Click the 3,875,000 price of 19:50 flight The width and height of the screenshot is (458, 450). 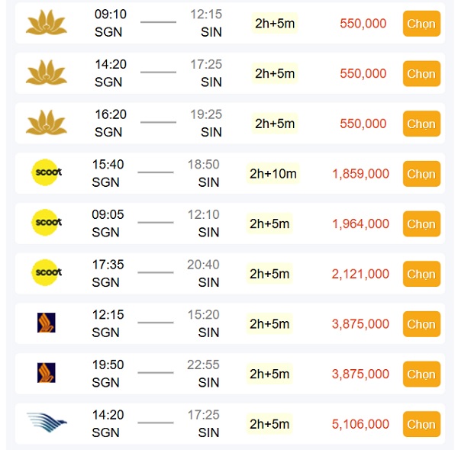[360, 374]
